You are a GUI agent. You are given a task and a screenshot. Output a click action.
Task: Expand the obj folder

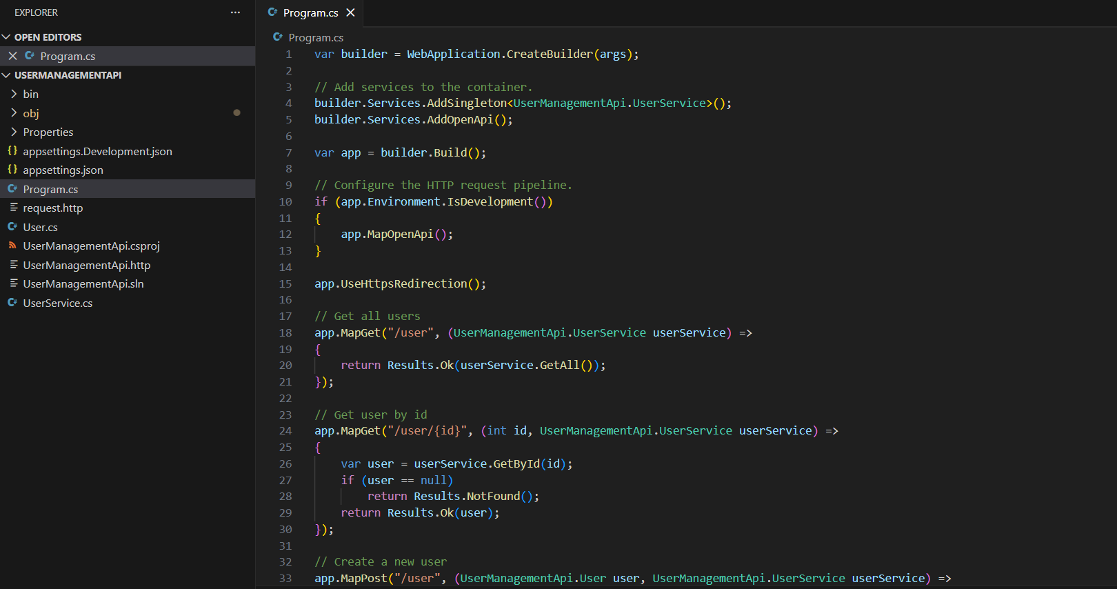14,112
